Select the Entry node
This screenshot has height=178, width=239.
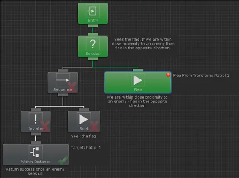(93, 13)
